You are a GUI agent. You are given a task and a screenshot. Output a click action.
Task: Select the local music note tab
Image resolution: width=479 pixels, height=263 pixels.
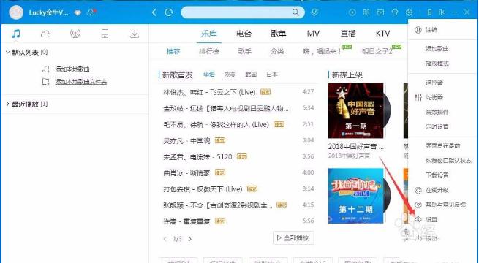pyautogui.click(x=16, y=34)
